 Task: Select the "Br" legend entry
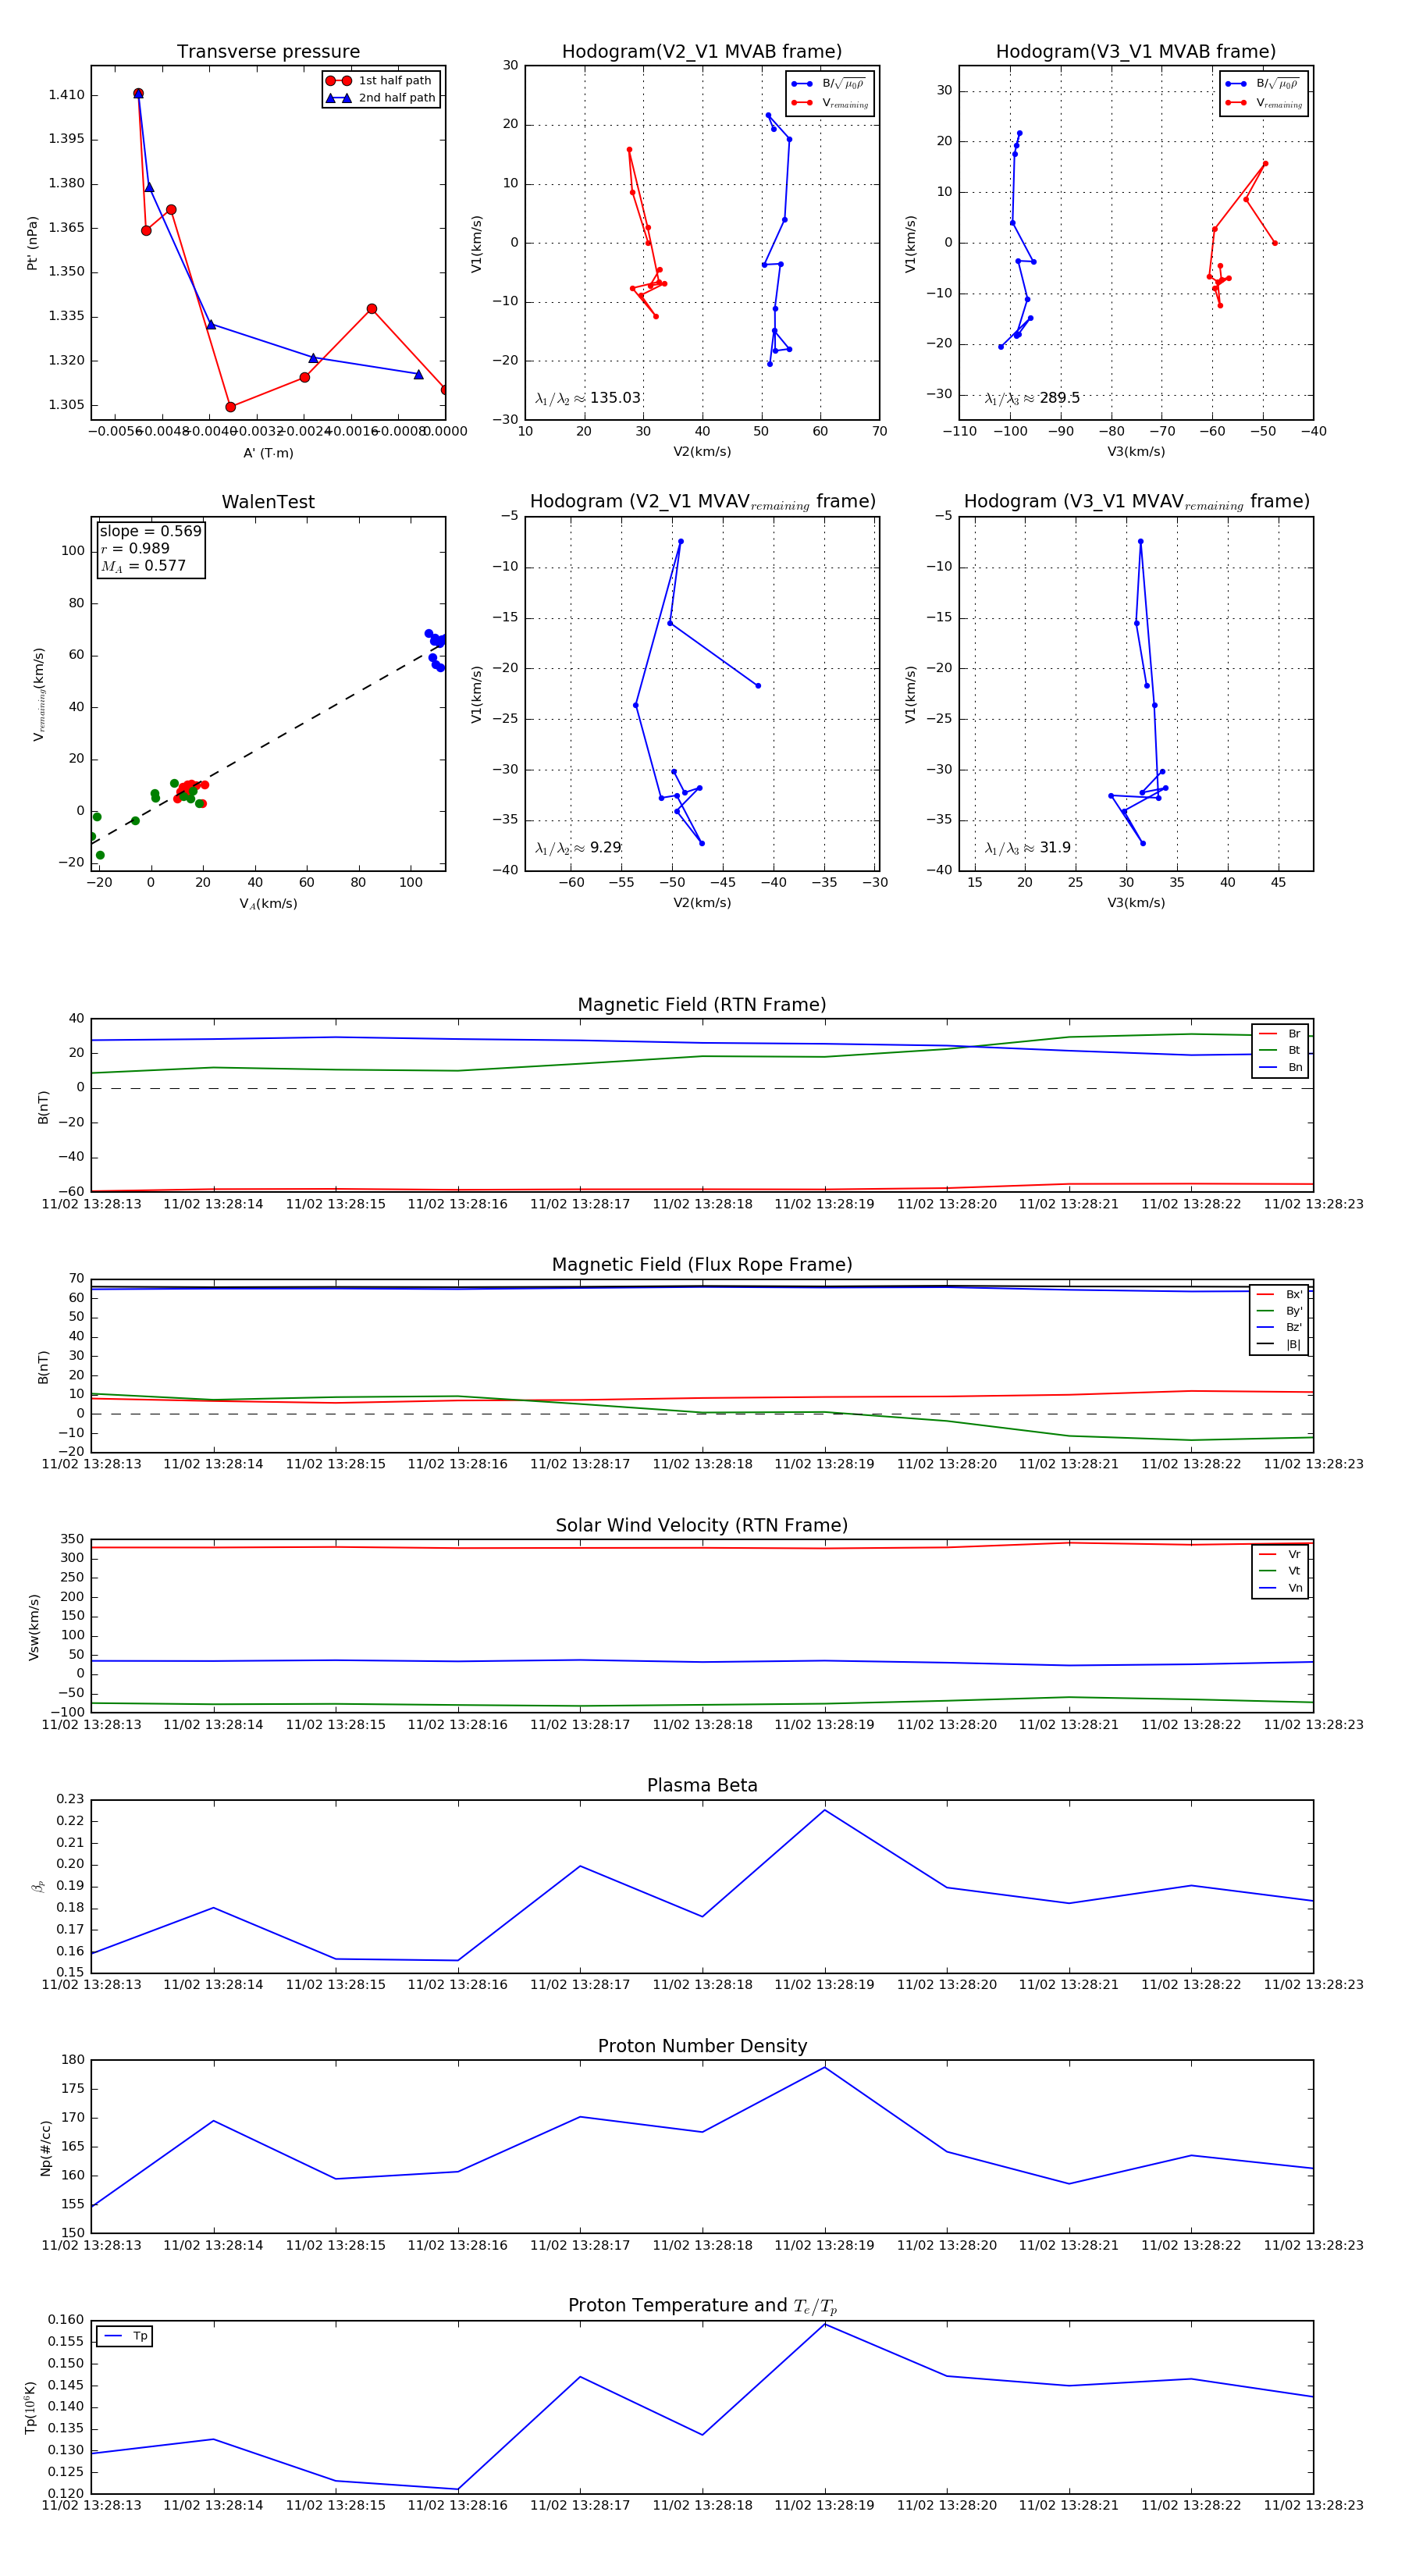click(x=1280, y=1033)
